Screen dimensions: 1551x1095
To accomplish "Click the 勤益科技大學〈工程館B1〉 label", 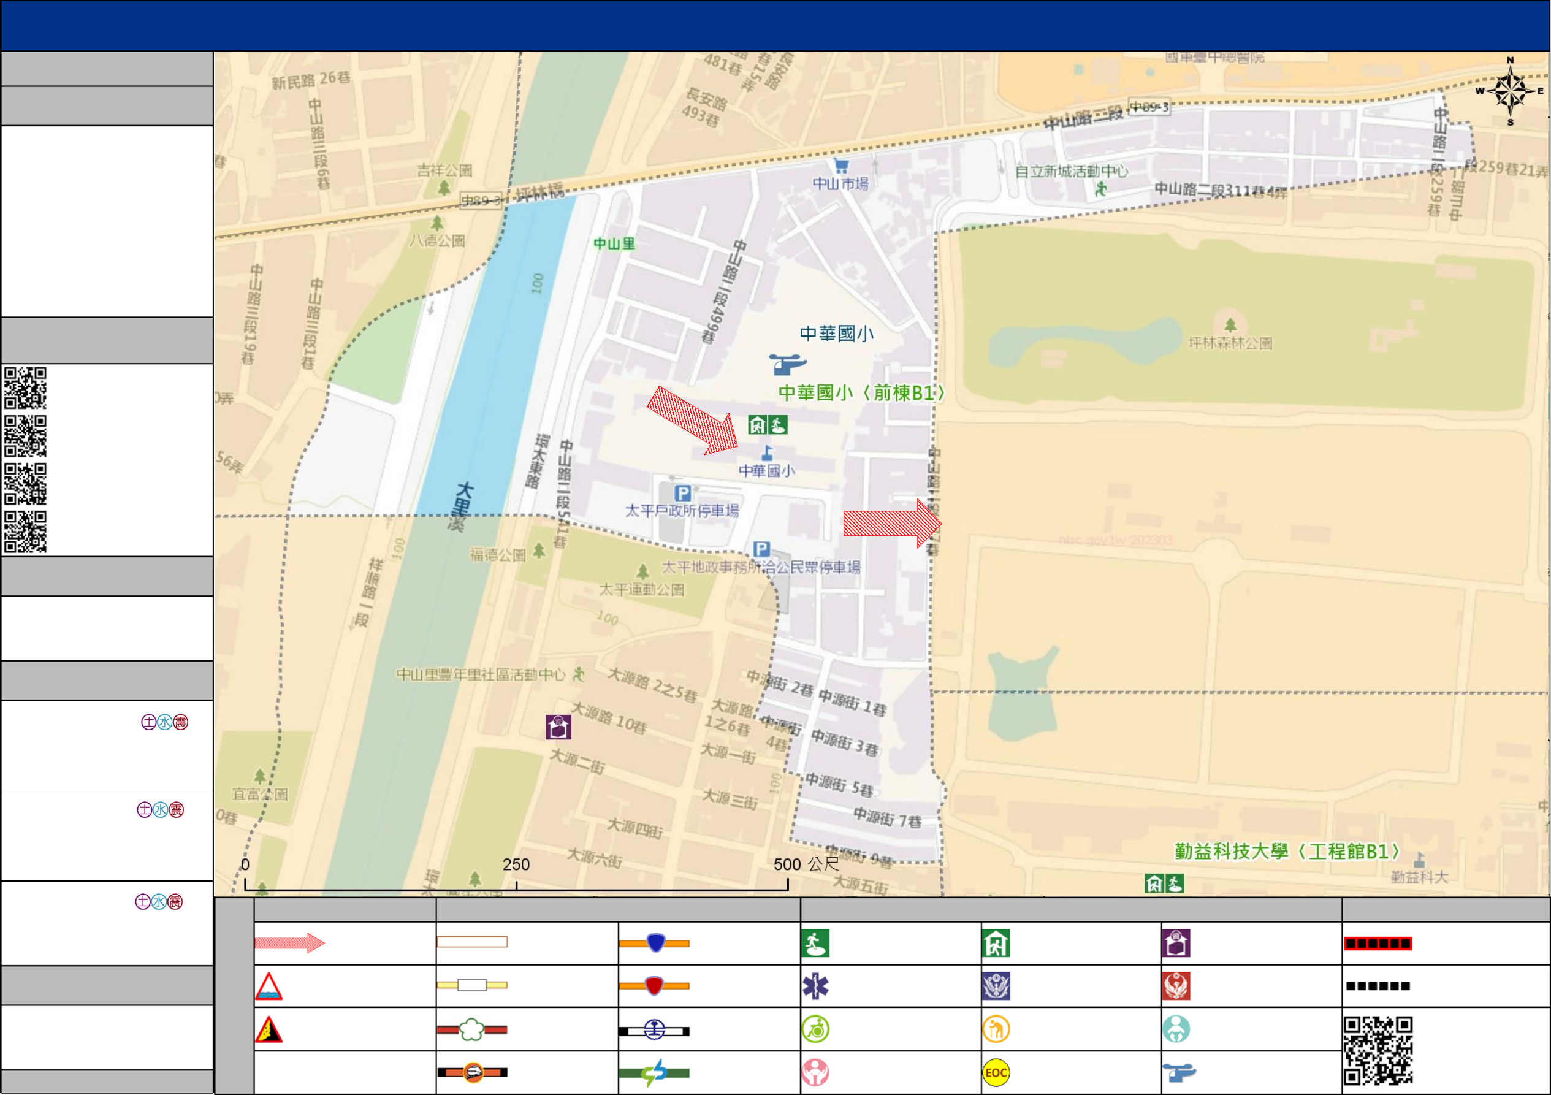I will [1287, 851].
